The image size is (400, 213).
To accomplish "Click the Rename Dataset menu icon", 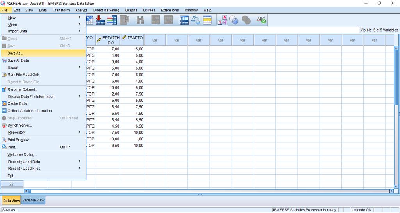I will tap(4, 89).
